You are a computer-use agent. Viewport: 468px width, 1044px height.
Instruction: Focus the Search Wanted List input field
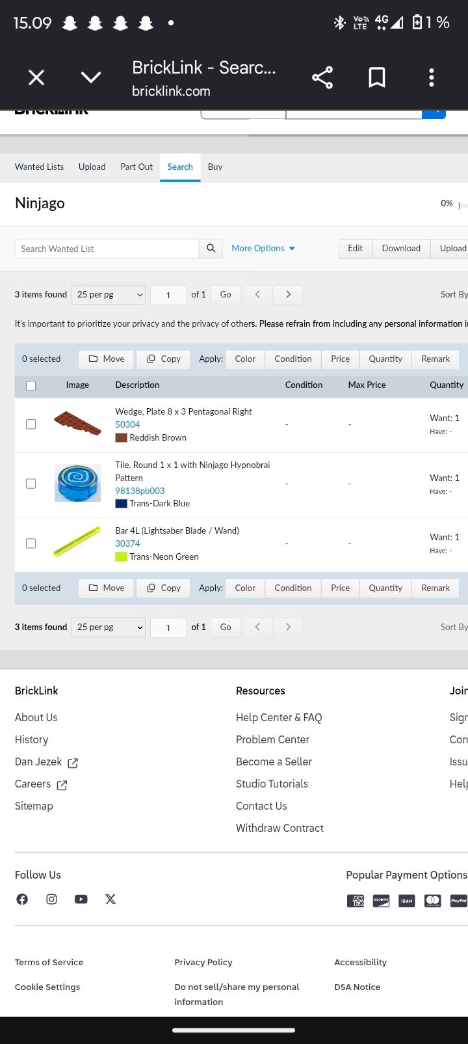click(x=107, y=249)
